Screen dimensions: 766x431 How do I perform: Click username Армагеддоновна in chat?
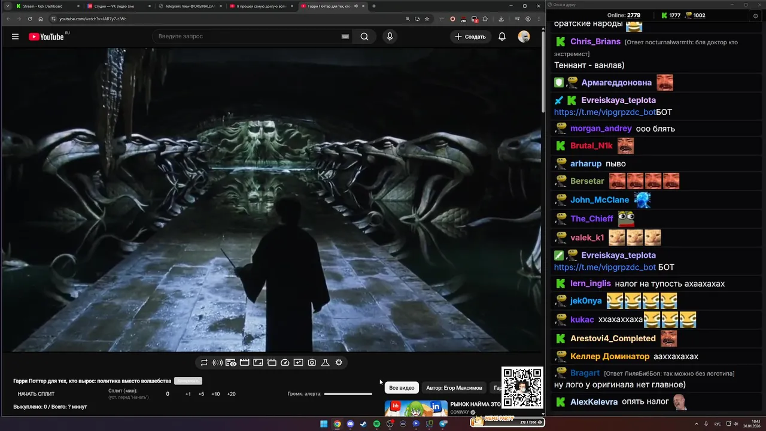pos(616,83)
